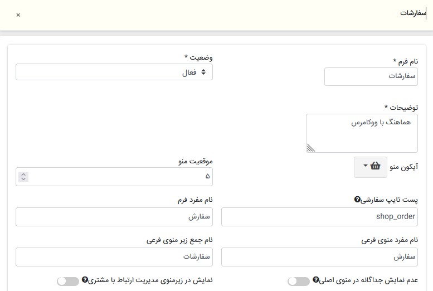Open the وضعیت dropdown showing فعال
Image resolution: width=433 pixels, height=291 pixels.
click(x=114, y=72)
